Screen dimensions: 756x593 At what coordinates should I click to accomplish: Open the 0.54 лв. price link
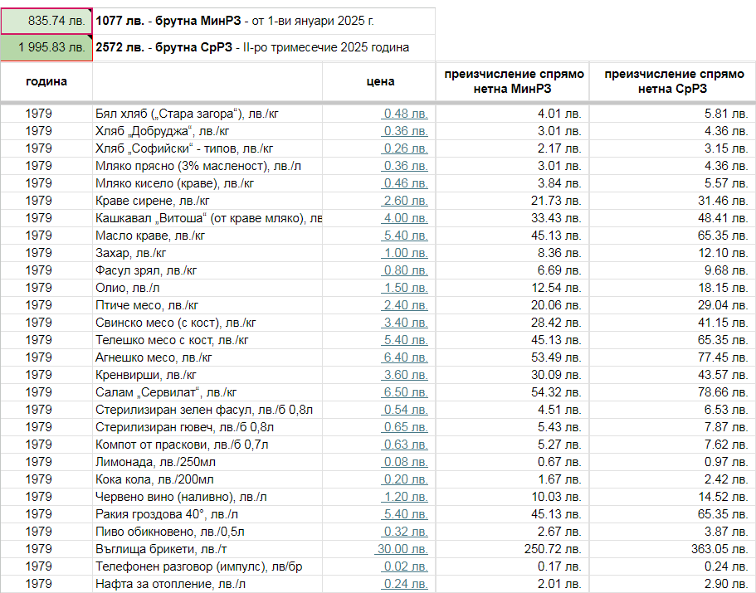pos(406,410)
